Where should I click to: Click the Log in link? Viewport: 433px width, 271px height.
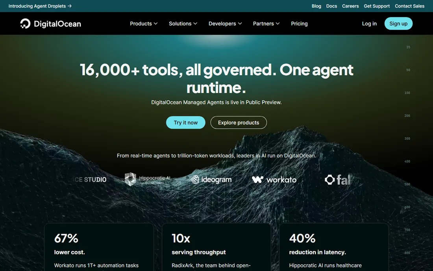point(369,24)
